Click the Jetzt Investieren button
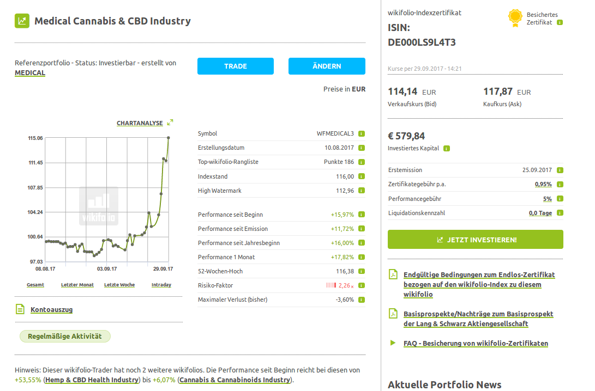The height and width of the screenshot is (391, 595). (475, 240)
